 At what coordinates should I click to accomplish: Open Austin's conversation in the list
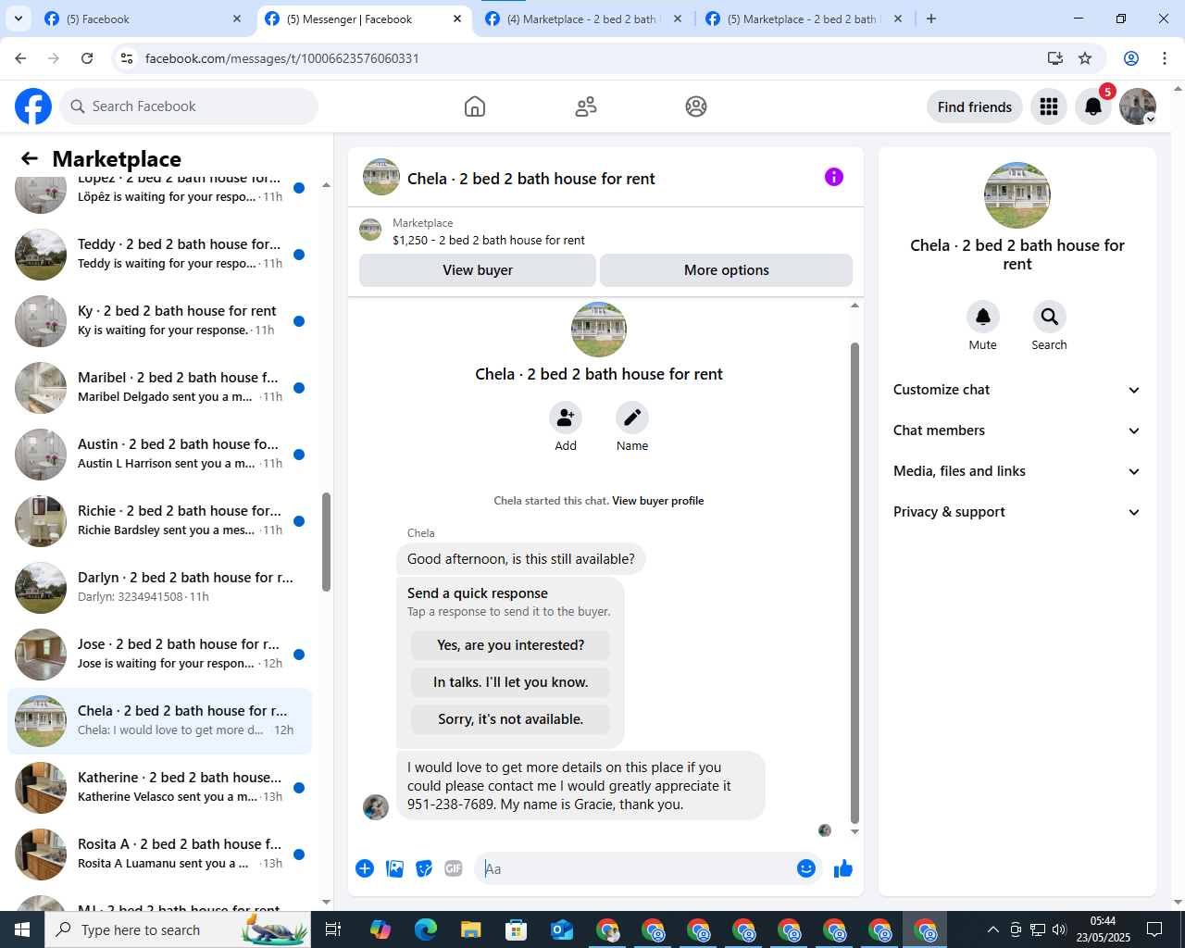click(x=159, y=455)
